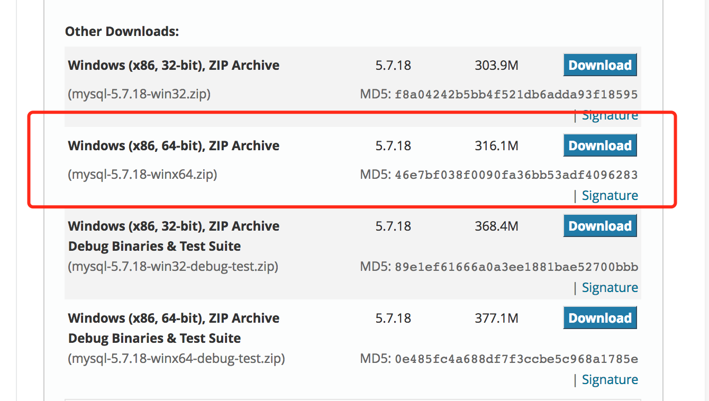Click the Other Downloads heading
709x401 pixels.
122,31
